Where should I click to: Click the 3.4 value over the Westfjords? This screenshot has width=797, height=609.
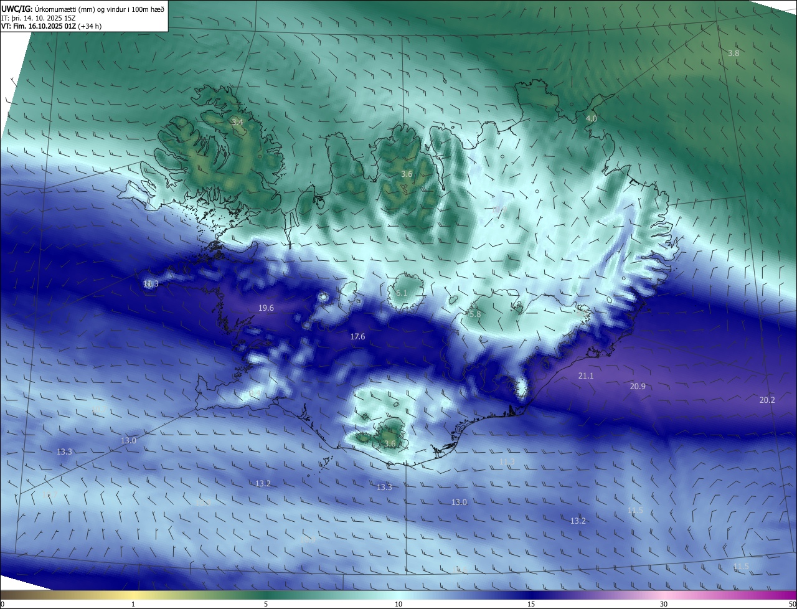pyautogui.click(x=237, y=122)
